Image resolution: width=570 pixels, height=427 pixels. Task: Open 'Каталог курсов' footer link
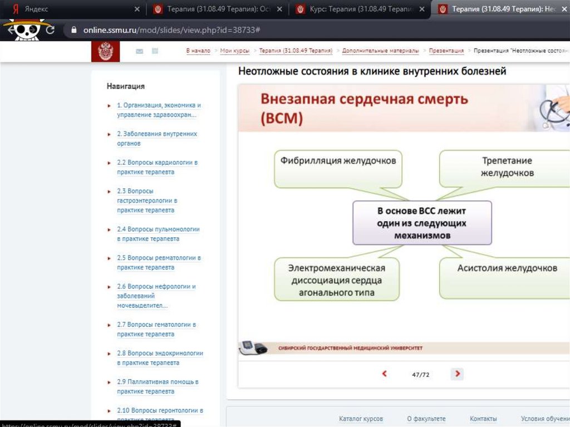pos(361,419)
